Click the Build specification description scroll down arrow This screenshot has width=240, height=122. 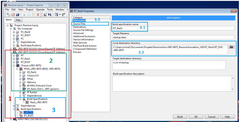click(233, 89)
